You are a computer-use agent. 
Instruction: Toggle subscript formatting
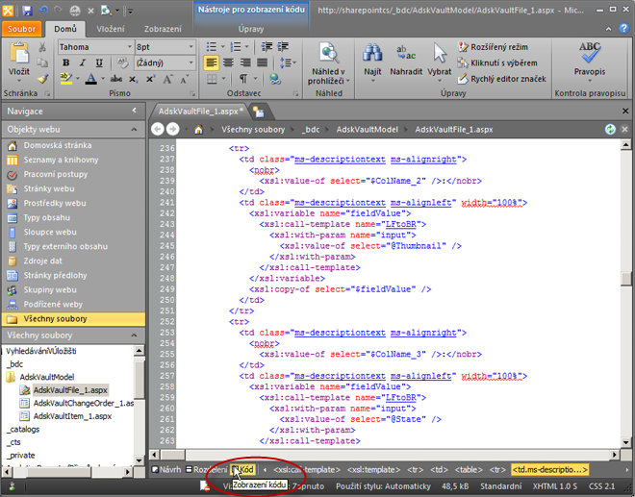coord(133,79)
